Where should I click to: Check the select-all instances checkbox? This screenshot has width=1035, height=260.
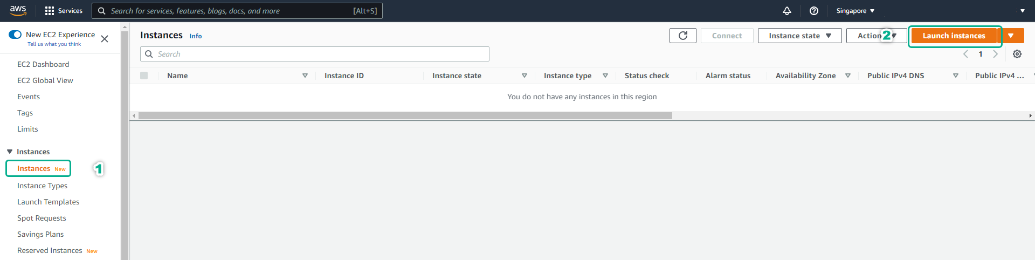point(144,76)
